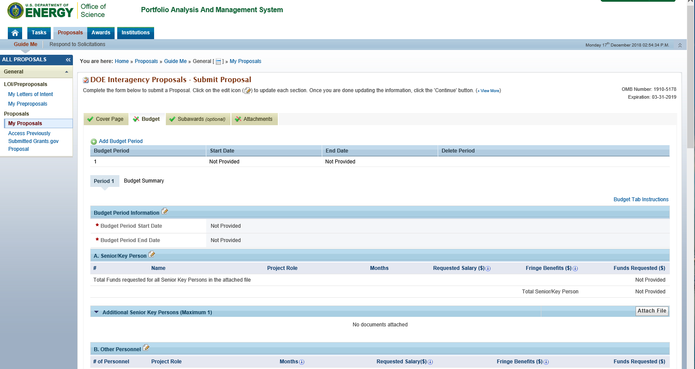Collapse Additional Senior Key Persons section
The height and width of the screenshot is (369, 695).
click(x=96, y=312)
